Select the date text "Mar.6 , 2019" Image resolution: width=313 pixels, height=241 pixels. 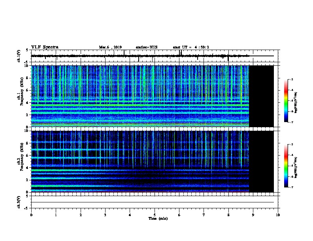coord(110,47)
